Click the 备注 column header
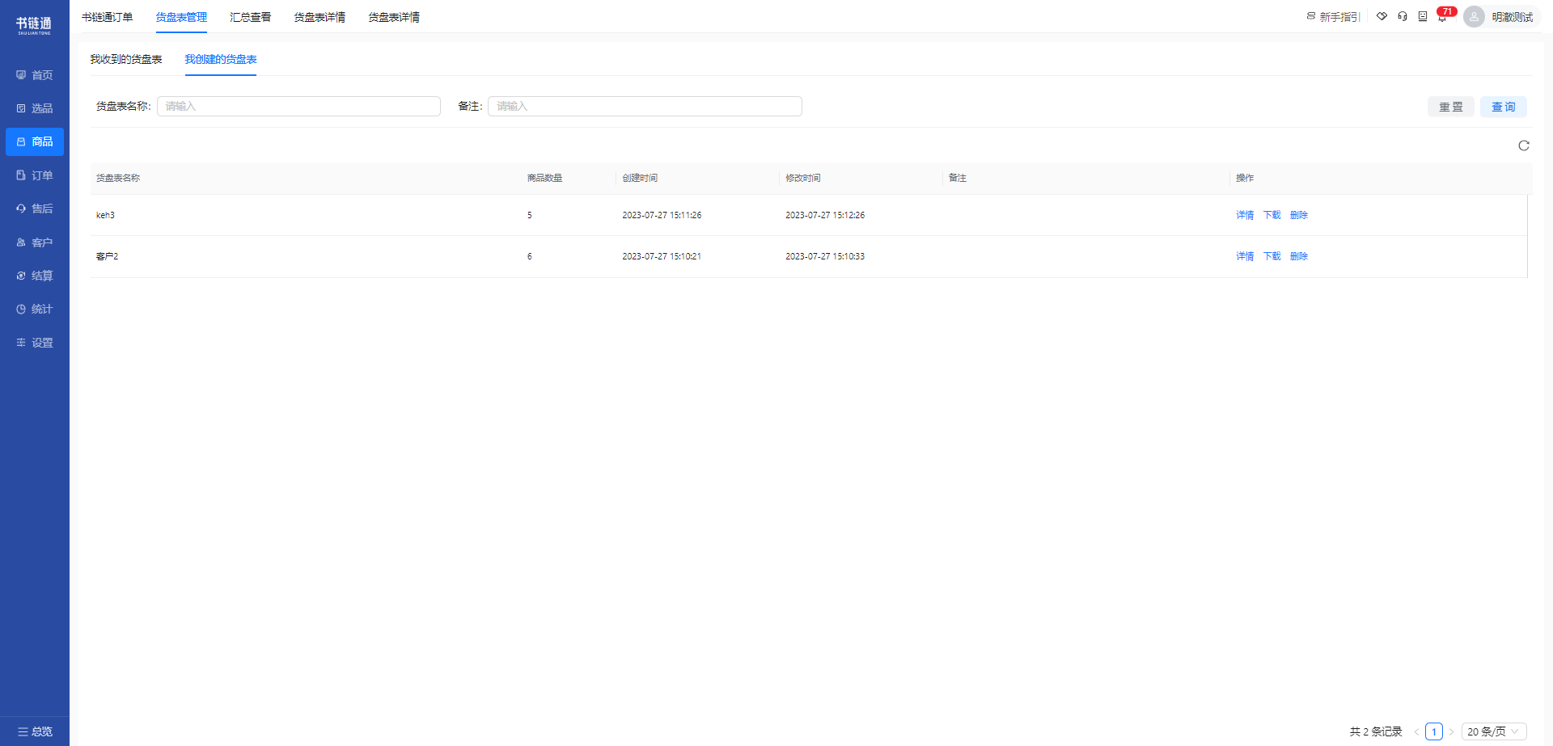 point(958,178)
